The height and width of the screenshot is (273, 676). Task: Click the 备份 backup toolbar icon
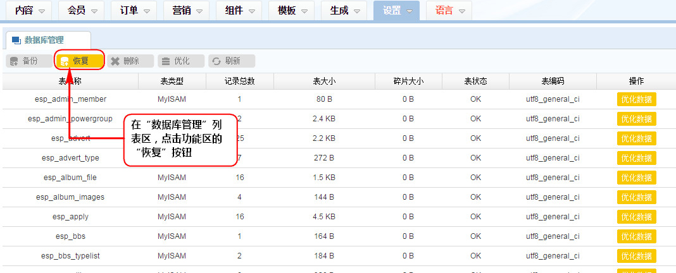pyautogui.click(x=14, y=61)
